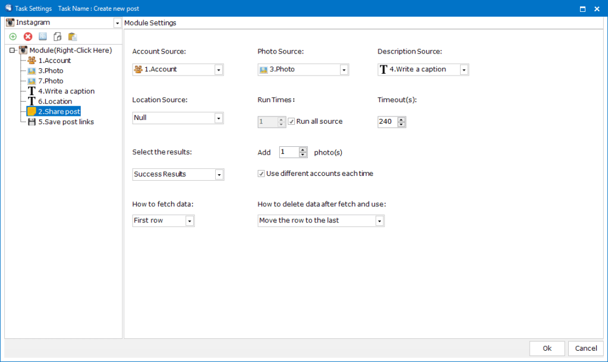The height and width of the screenshot is (362, 608).
Task: Uncheck the Run all source checkbox
Action: 291,121
